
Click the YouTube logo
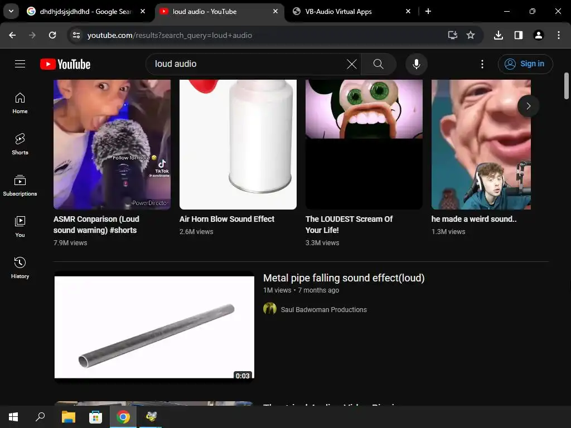(65, 64)
